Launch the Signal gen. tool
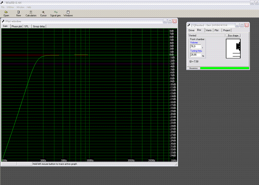This screenshot has width=259, height=185. (x=55, y=12)
